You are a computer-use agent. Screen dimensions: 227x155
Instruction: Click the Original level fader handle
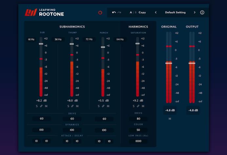(169, 63)
